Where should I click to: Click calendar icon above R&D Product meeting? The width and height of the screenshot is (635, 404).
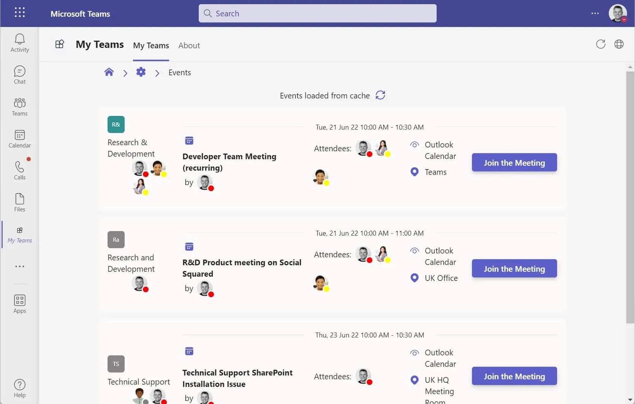189,247
